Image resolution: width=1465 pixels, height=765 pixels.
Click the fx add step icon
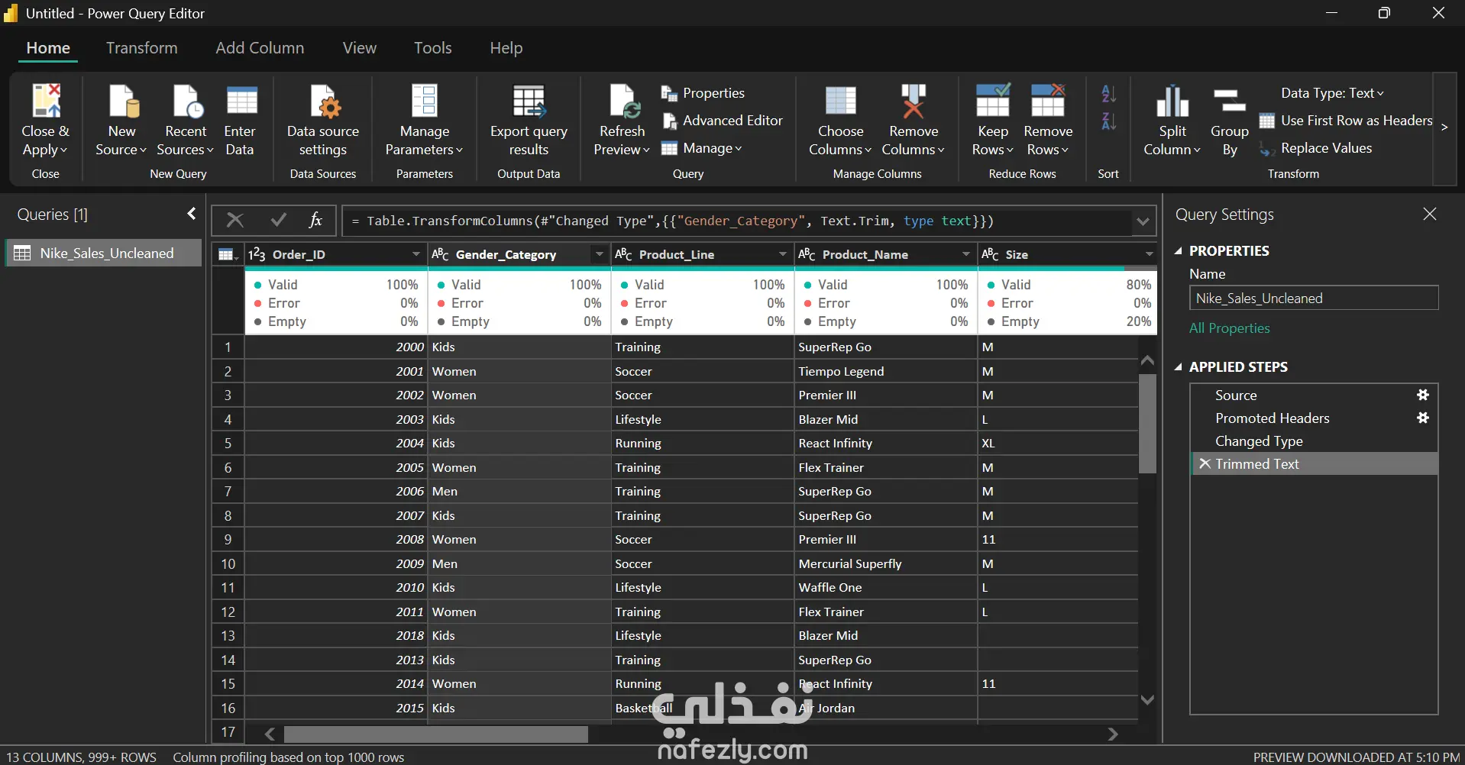(315, 221)
